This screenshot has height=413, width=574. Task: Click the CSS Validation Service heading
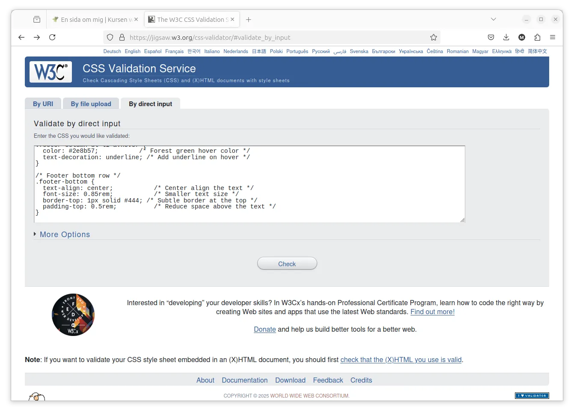pos(139,68)
